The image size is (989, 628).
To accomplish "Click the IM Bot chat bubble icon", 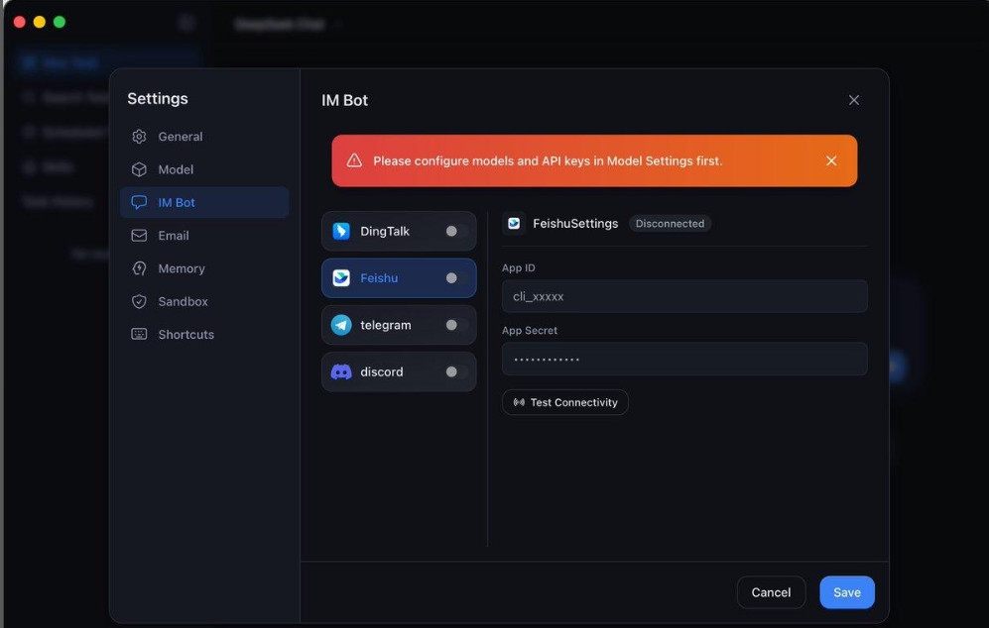I will (x=139, y=202).
